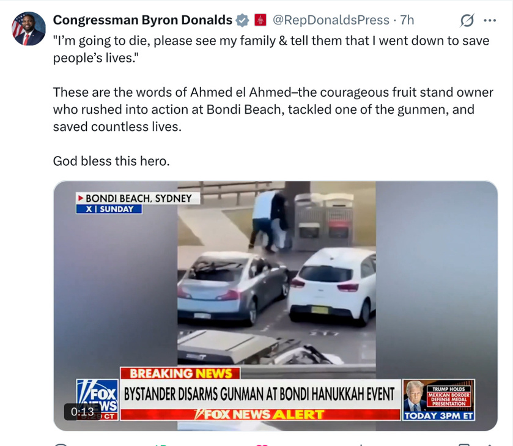The height and width of the screenshot is (446, 513).
Task: Click the red Capitol affiliation badge
Action: [x=260, y=20]
